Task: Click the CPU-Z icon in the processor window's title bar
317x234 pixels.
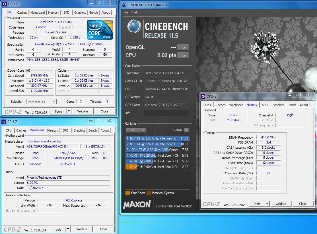Action: pos(4,4)
